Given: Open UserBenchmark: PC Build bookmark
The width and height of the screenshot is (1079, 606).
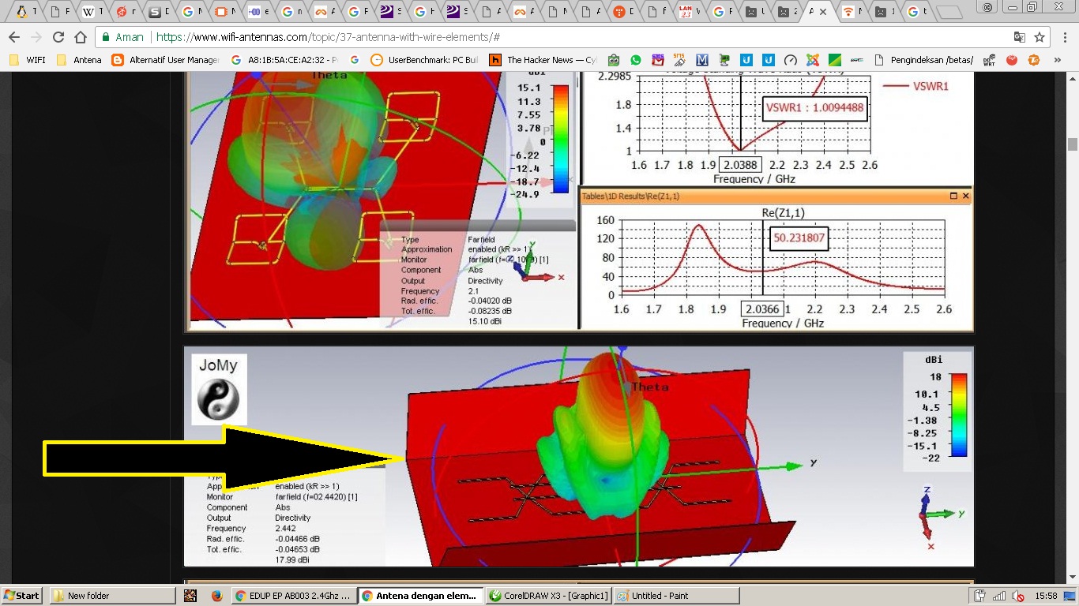Looking at the screenshot, I should pos(425,60).
